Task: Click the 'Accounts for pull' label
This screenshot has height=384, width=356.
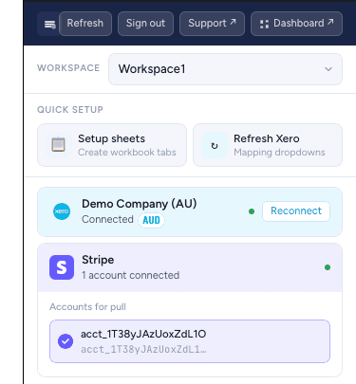Action: (x=87, y=307)
